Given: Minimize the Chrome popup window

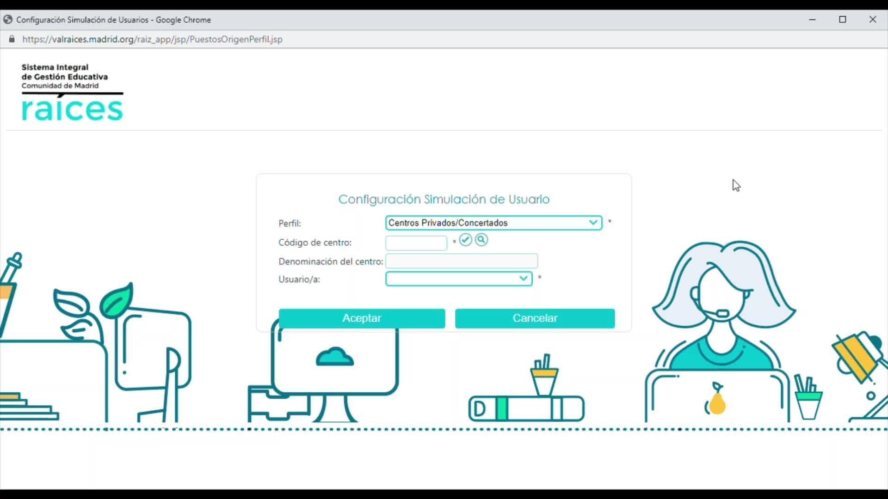Looking at the screenshot, I should click(x=812, y=19).
